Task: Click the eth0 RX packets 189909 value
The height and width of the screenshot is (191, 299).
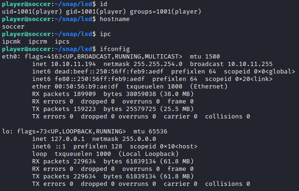Action: (x=85, y=94)
